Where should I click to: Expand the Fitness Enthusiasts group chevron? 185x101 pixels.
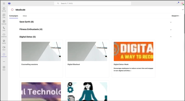171,30
